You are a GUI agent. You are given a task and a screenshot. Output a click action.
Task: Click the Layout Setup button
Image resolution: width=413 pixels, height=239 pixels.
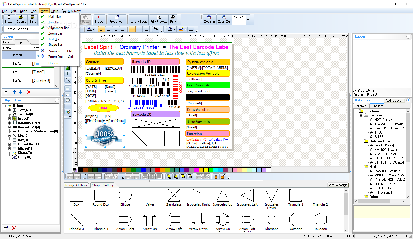pyautogui.click(x=139, y=19)
